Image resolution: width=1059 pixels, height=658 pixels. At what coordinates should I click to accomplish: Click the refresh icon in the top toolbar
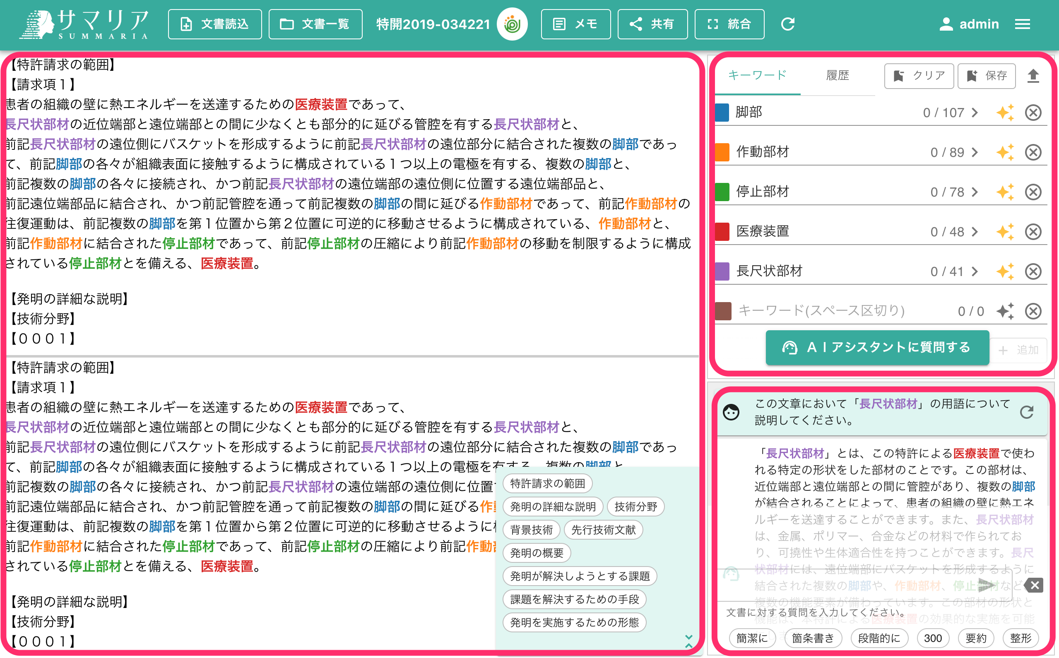[x=788, y=24]
